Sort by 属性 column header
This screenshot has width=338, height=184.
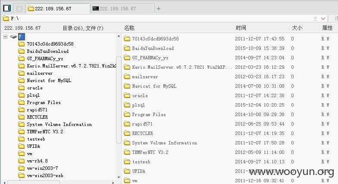pos(327,28)
